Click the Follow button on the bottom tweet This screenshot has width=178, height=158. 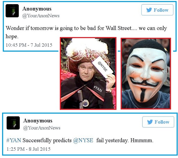[x=158, y=122]
